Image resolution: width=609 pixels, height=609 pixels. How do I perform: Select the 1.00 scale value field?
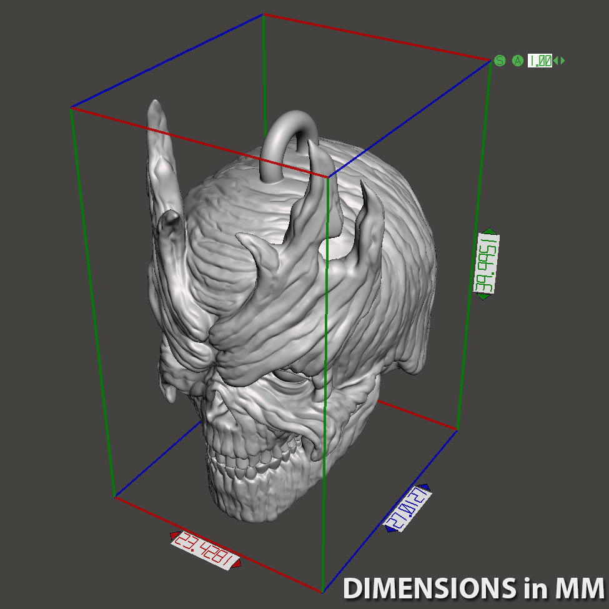click(x=540, y=61)
